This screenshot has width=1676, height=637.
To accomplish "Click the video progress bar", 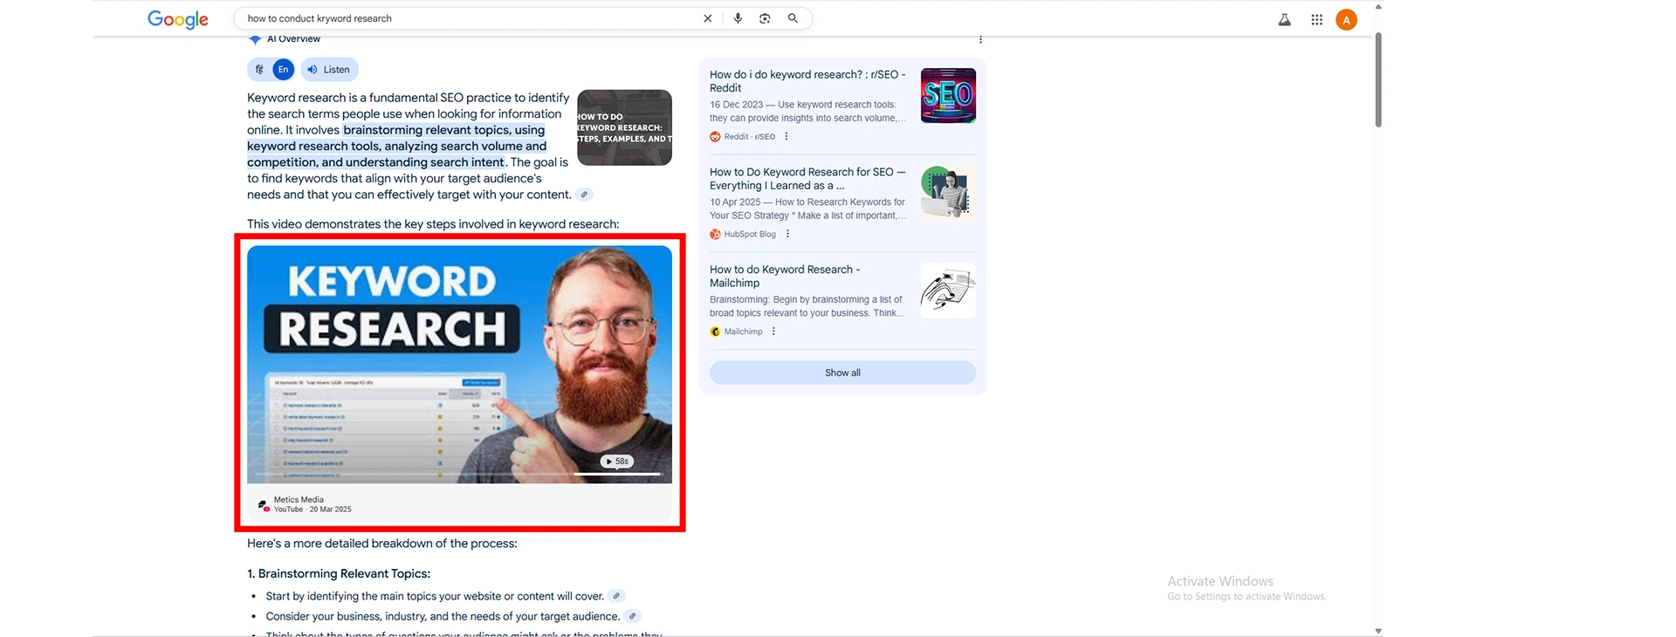I will (x=459, y=474).
